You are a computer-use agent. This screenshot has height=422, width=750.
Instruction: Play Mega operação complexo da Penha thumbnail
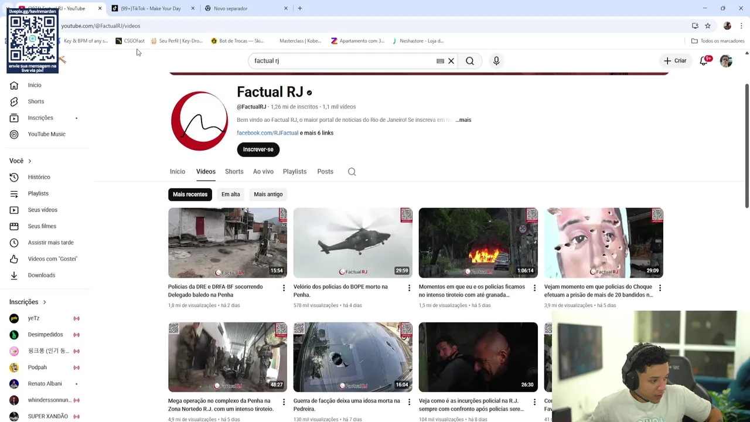click(227, 357)
